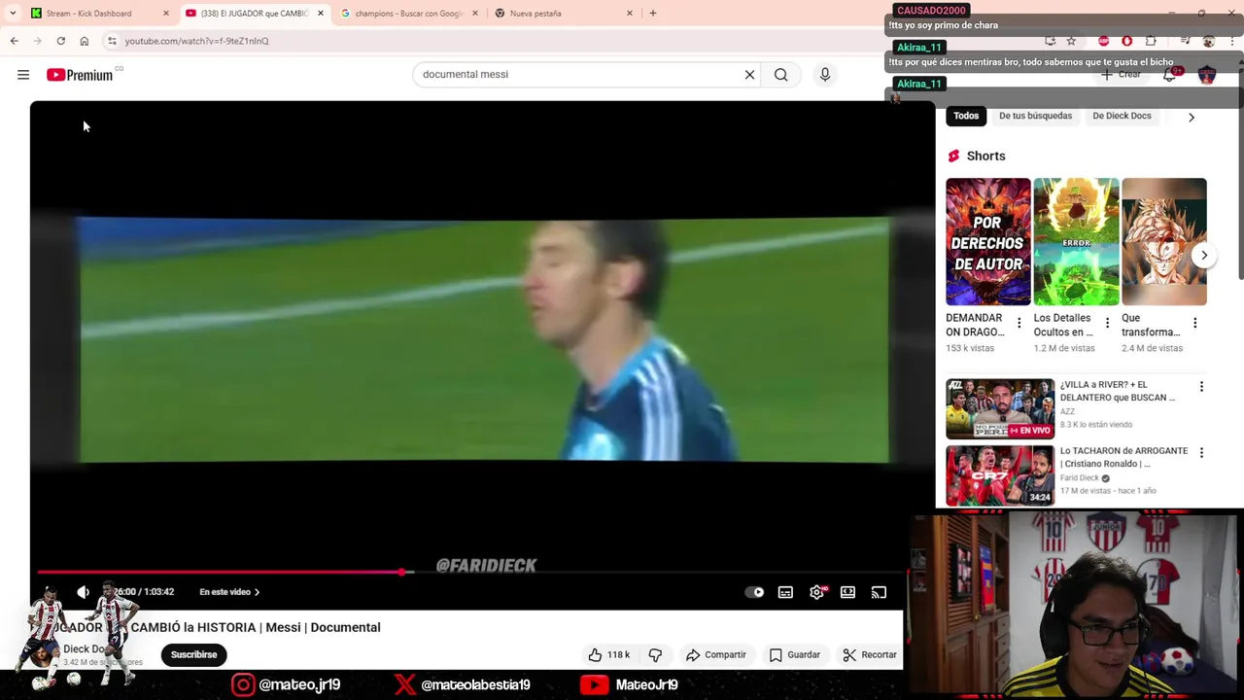1244x700 pixels.
Task: Open the Cristiano Ronaldo 34:24 thumbnail
Action: [x=1000, y=475]
